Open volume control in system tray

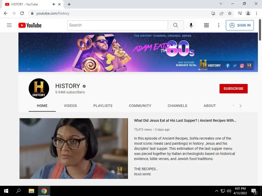(x=229, y=191)
